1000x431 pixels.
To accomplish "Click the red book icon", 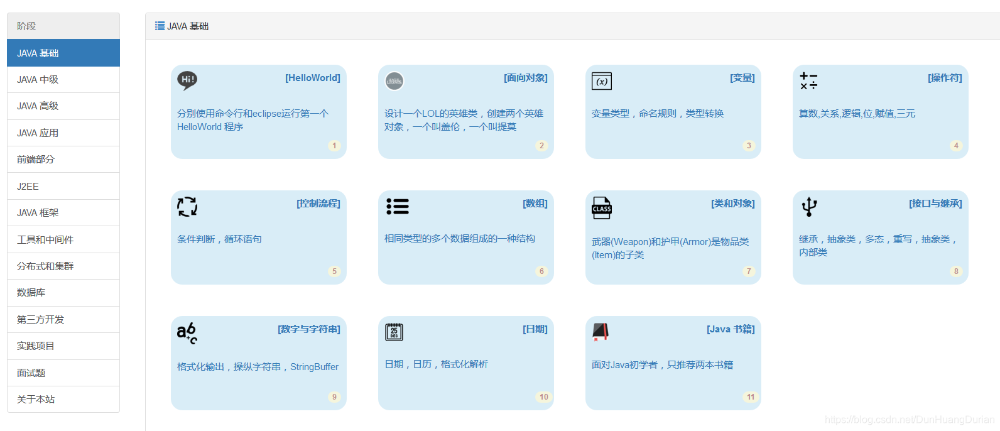I will (x=601, y=332).
